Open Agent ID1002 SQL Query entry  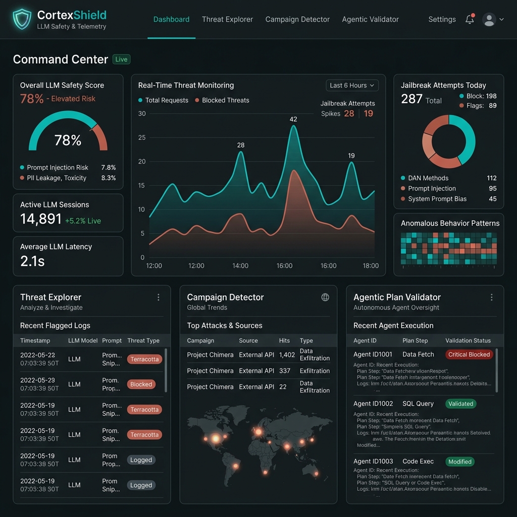[424, 425]
